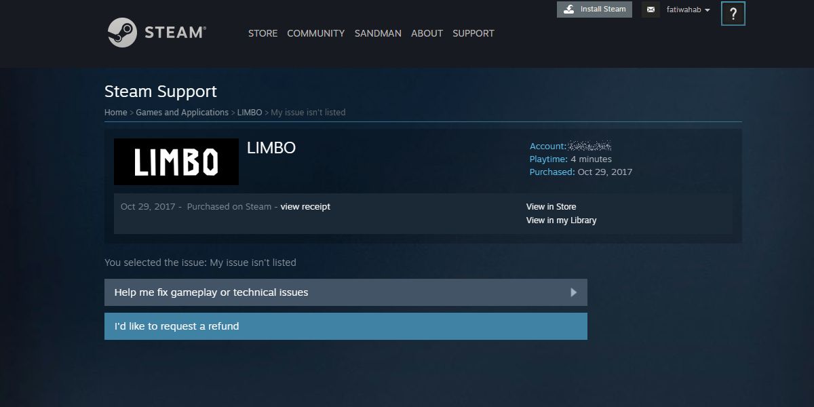
Task: Click View in Store link
Action: coord(551,207)
